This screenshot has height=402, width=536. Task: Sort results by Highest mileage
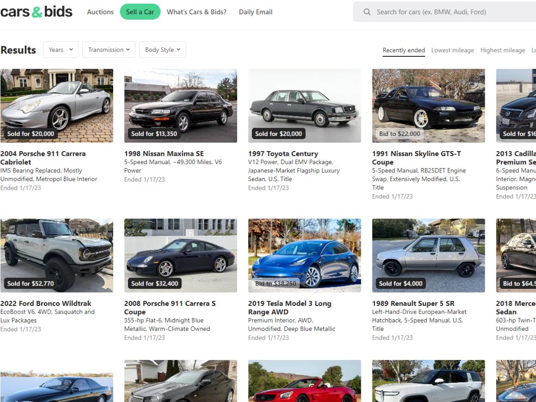tap(502, 50)
